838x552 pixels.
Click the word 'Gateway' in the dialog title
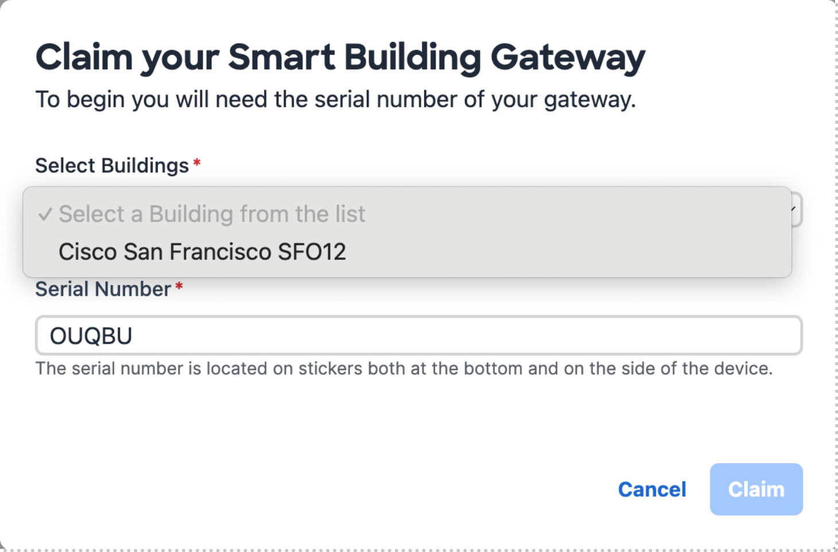click(568, 58)
